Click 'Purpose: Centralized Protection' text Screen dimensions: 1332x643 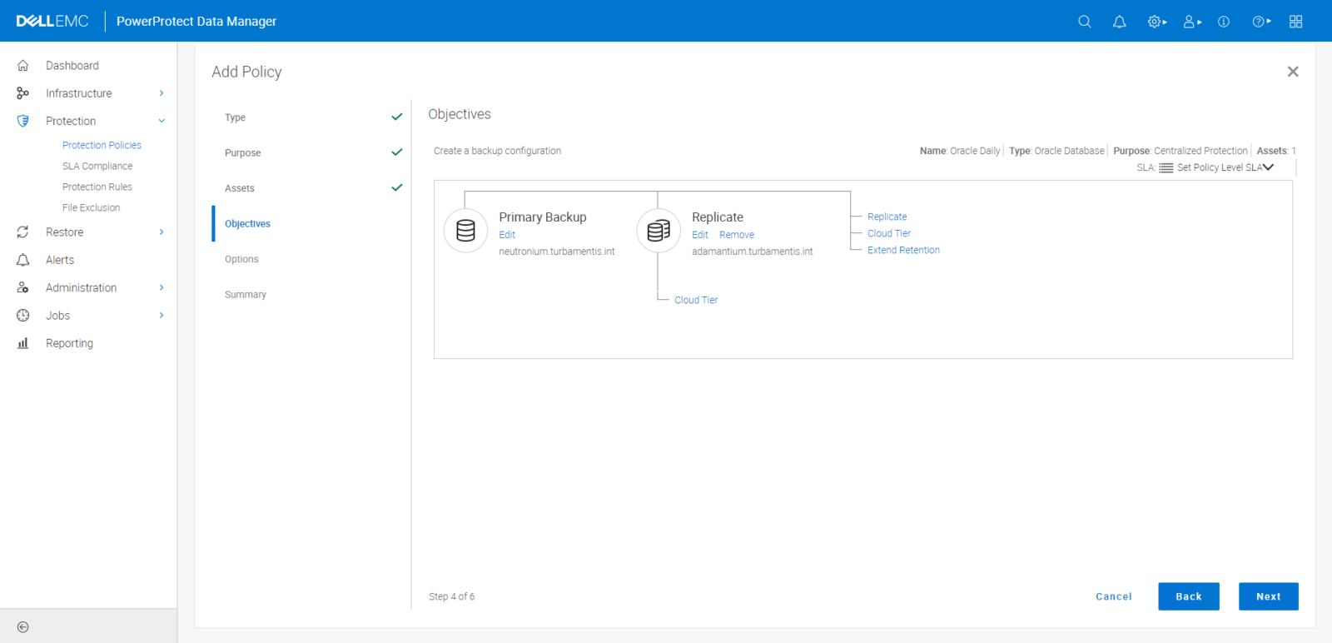tap(1180, 151)
